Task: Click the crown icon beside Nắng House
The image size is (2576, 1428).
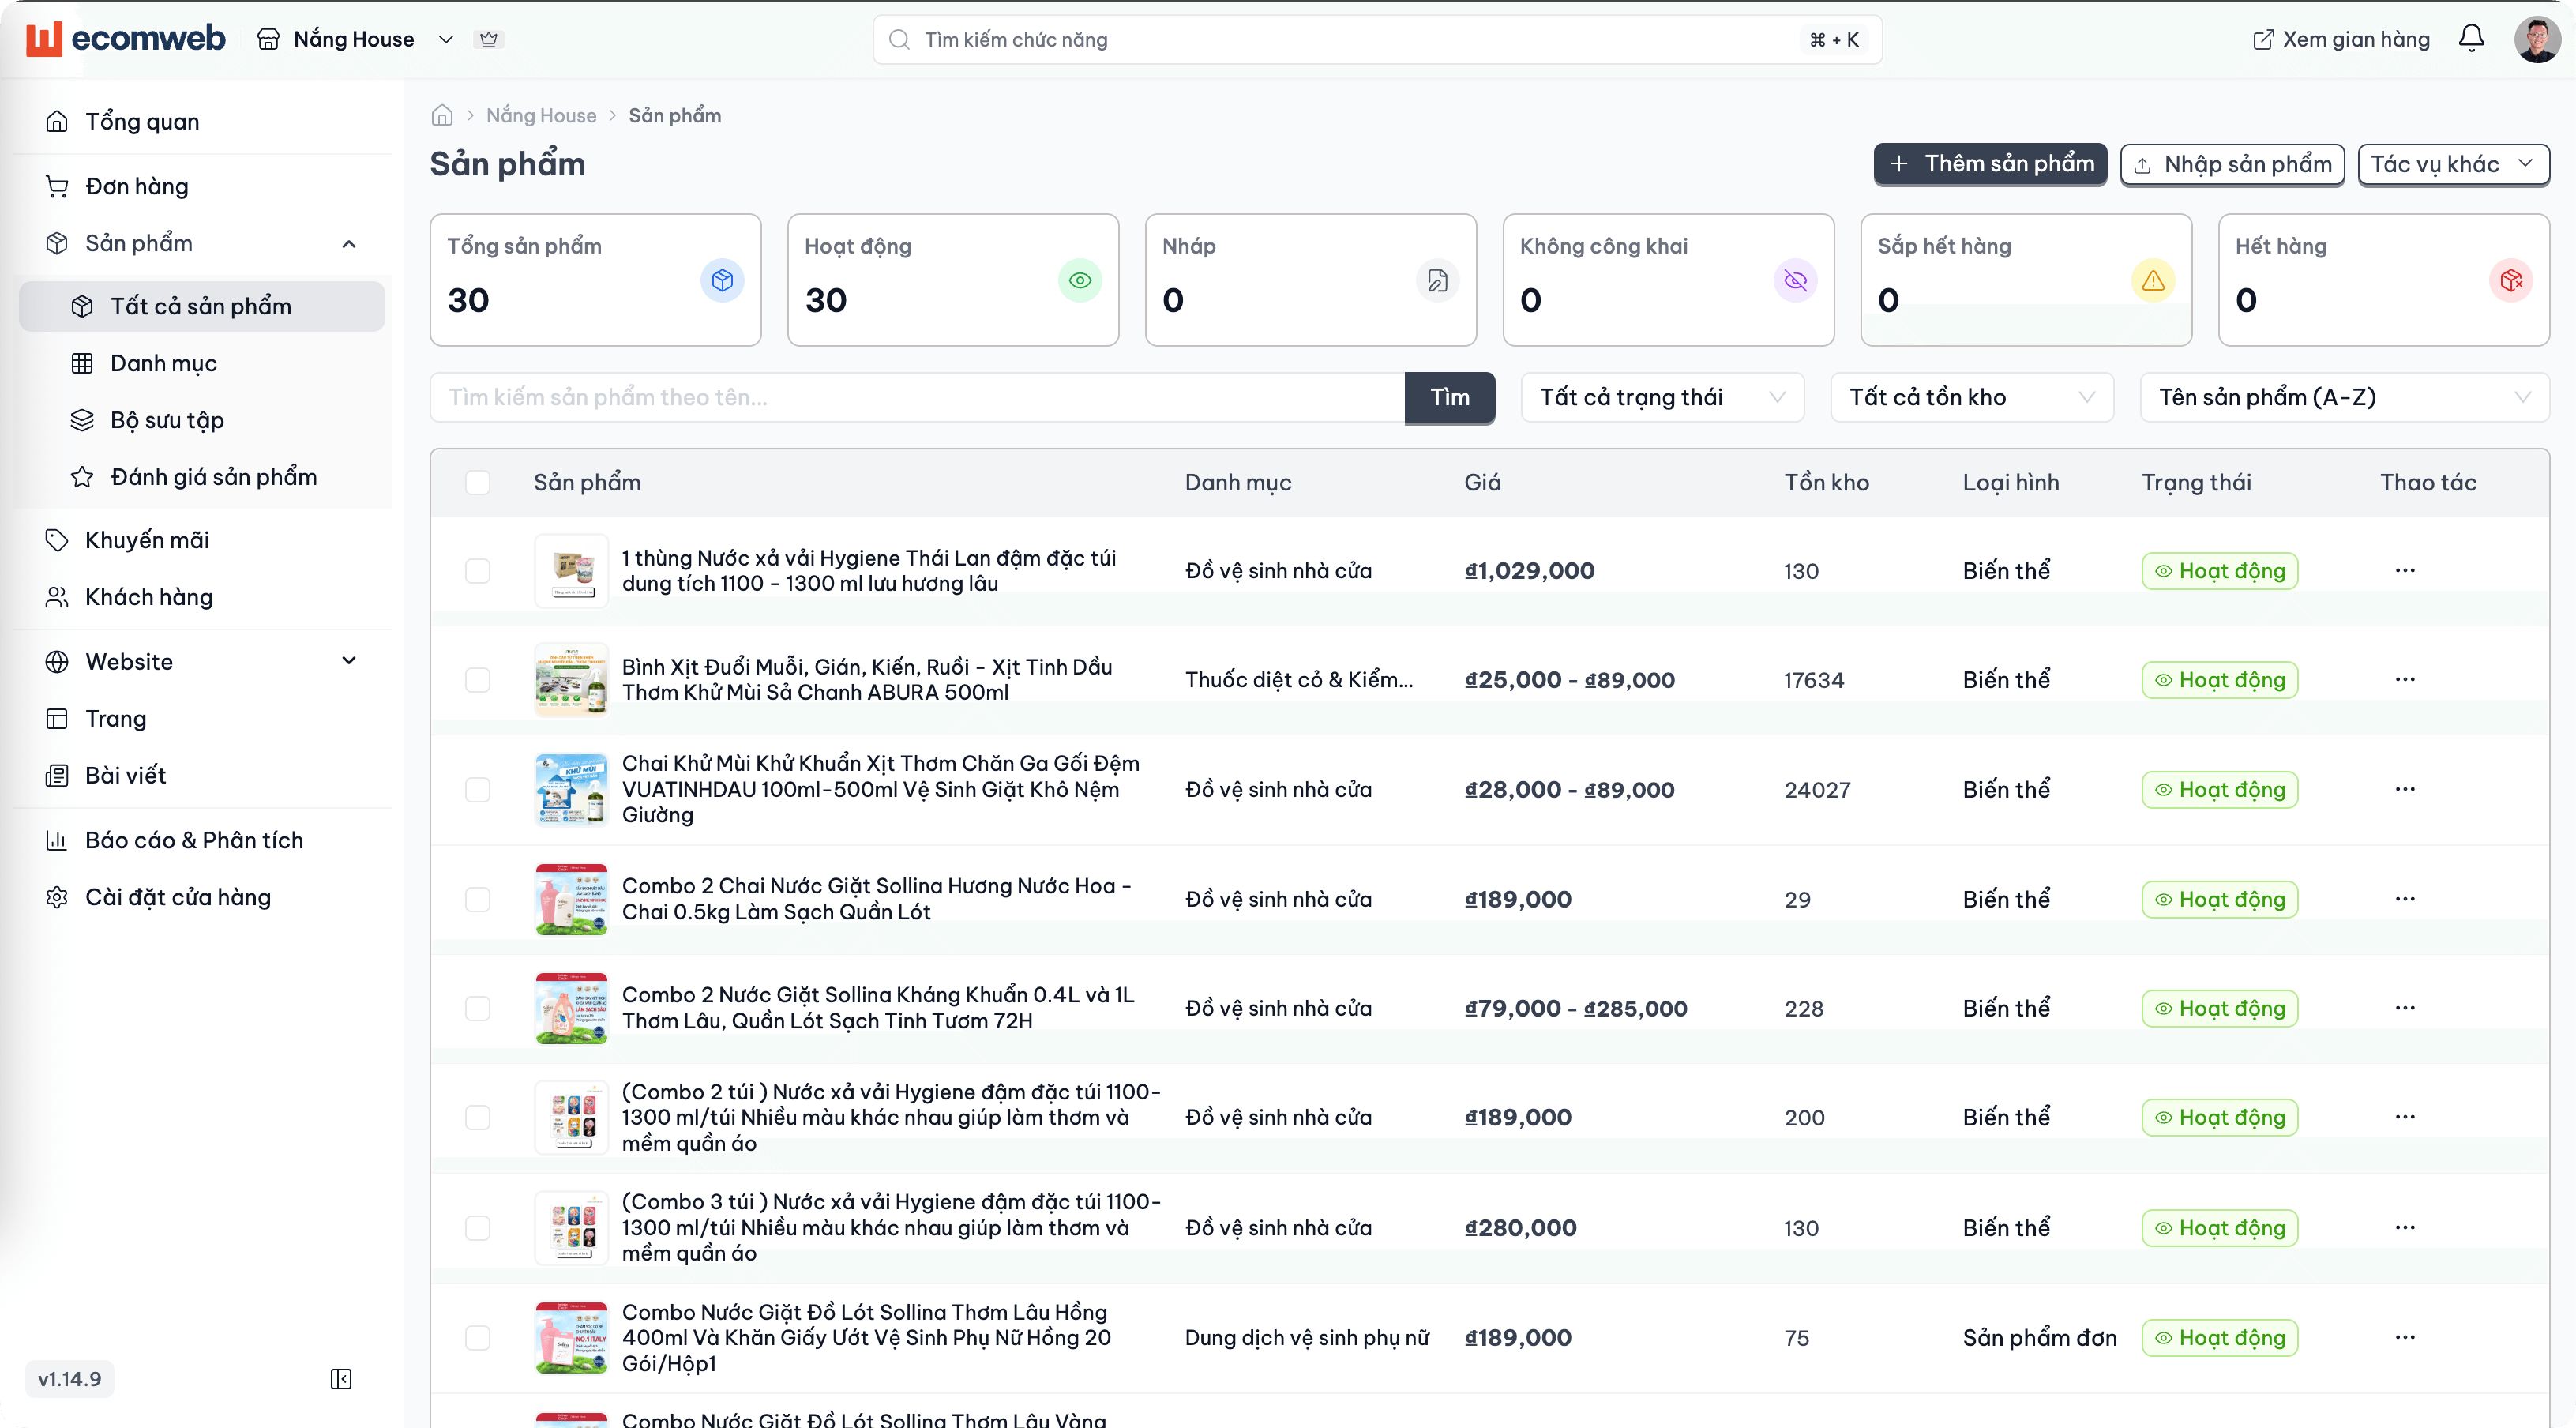Action: click(x=489, y=39)
